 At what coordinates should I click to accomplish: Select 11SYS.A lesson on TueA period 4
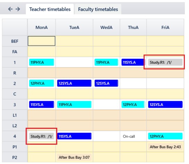pyautogui.click(x=74, y=136)
